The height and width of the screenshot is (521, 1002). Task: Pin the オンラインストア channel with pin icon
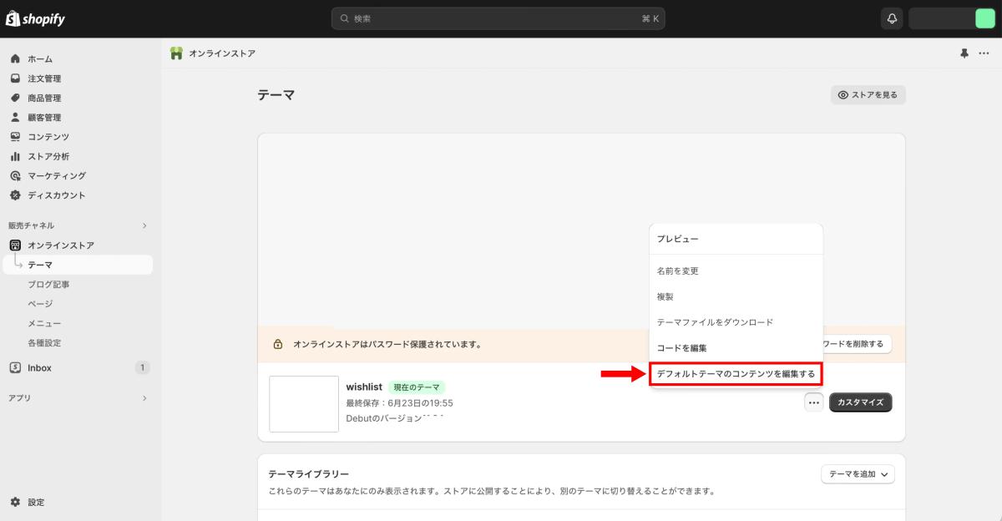tap(964, 53)
